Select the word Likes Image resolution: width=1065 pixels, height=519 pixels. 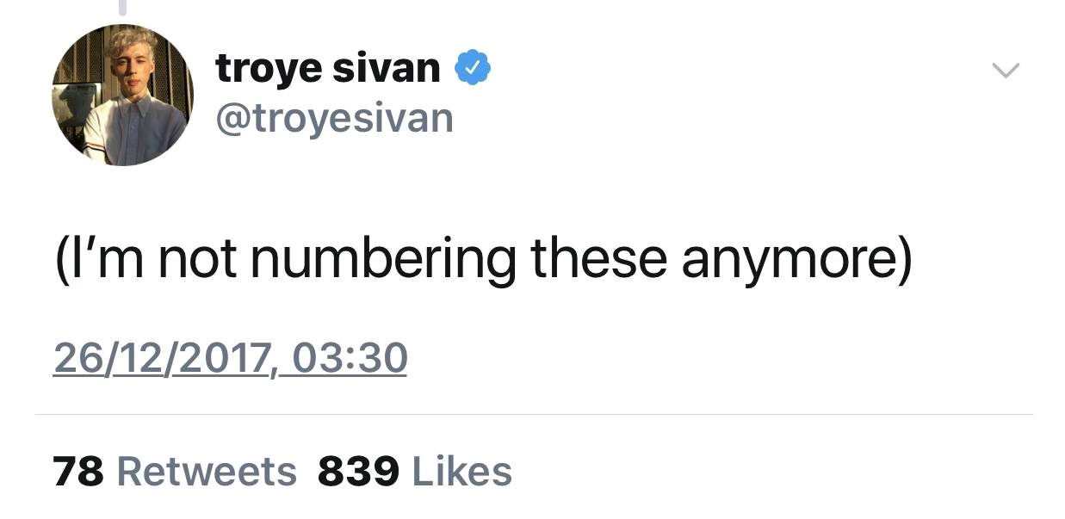462,472
